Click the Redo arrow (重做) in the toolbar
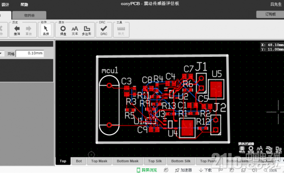Screen dimensions: 284x173 (x=28, y=30)
